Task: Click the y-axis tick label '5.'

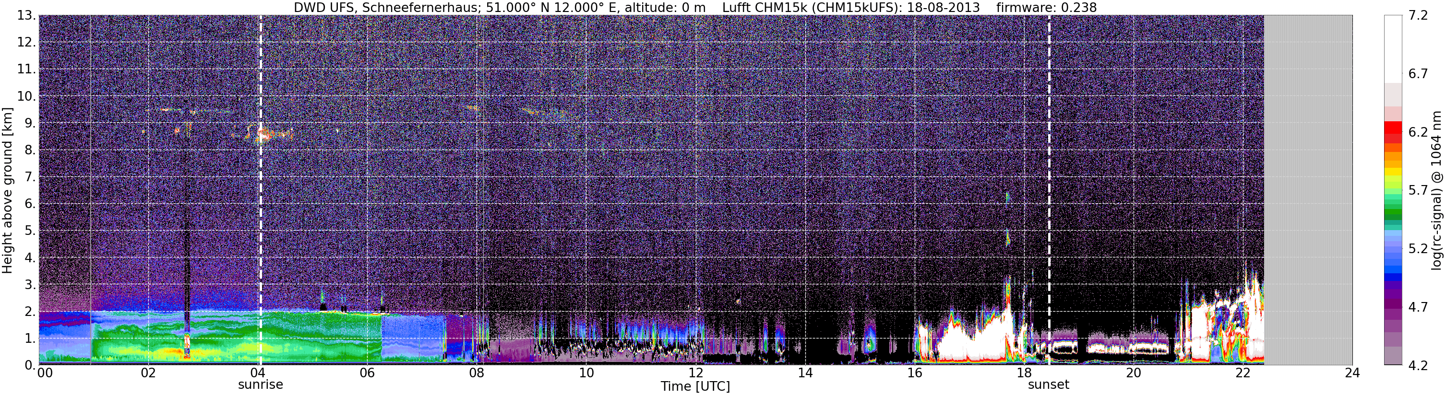Action: click(x=30, y=231)
